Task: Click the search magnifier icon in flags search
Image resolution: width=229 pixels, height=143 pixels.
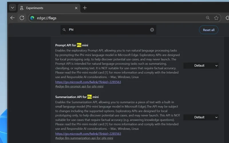Action: [64, 30]
